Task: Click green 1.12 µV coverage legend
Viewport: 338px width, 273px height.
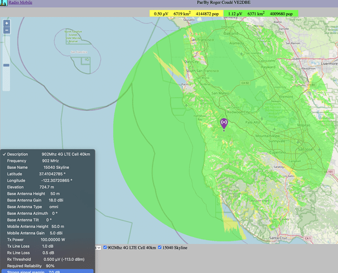Action: [x=260, y=13]
